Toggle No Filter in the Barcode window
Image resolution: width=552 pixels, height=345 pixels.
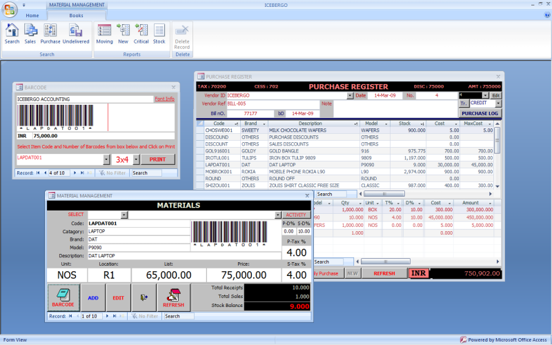(x=112, y=173)
